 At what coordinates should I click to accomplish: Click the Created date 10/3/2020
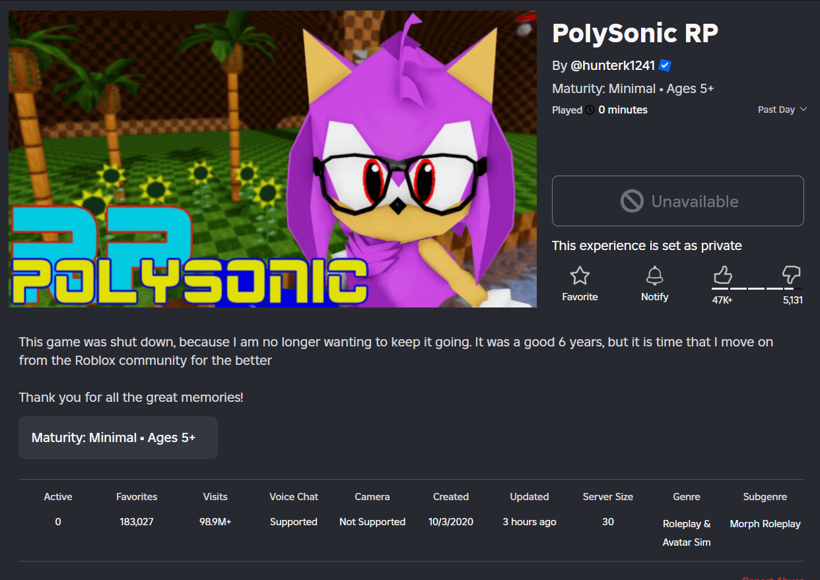point(451,522)
